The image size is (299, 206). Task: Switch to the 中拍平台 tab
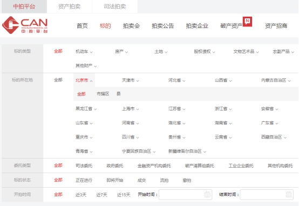pyautogui.click(x=24, y=6)
